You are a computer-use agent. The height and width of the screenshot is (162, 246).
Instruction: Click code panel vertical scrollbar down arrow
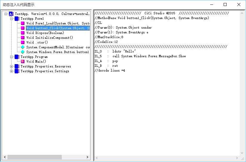click(x=242, y=153)
